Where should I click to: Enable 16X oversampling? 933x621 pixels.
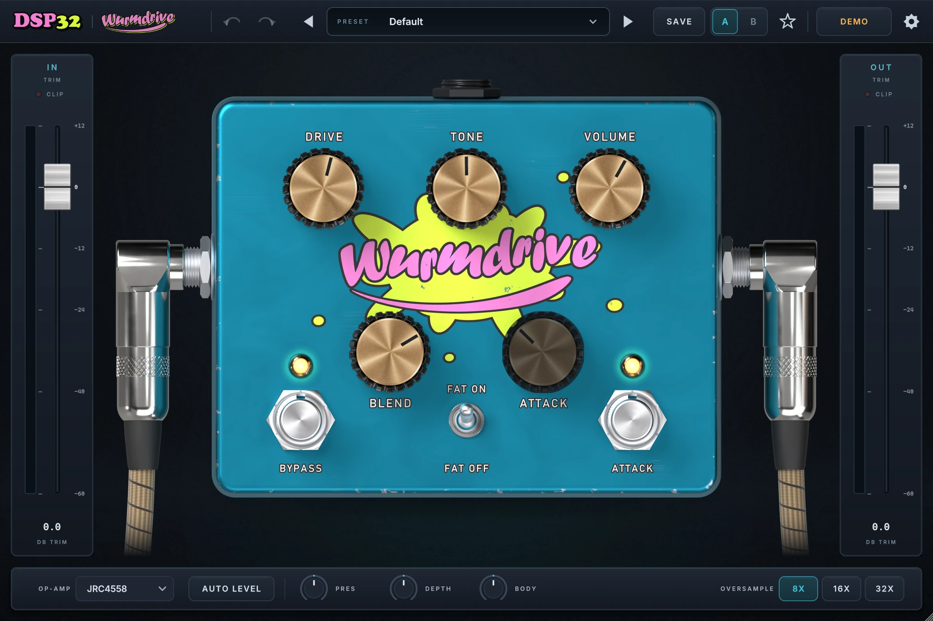841,589
